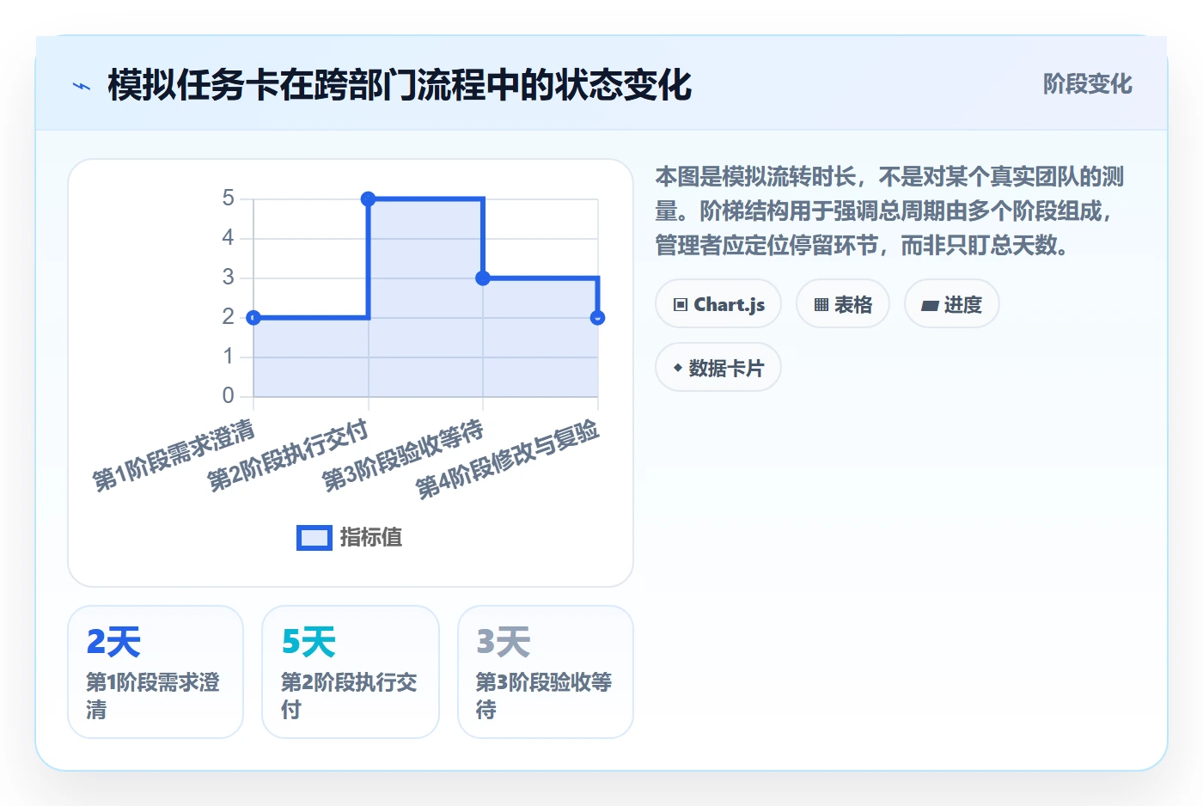1203x806 pixels.
Task: Toggle the 指标值 legend color box
Action: click(314, 538)
